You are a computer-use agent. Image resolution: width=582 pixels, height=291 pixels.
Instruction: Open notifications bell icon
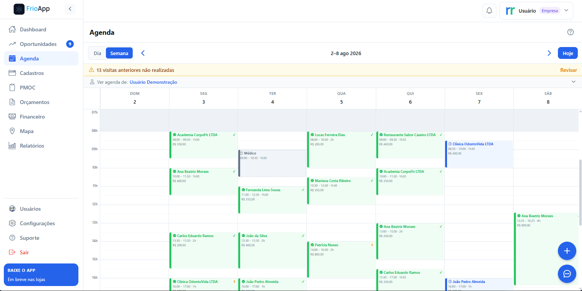tap(489, 11)
